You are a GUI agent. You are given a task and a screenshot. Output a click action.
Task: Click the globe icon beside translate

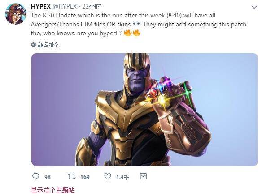click(33, 44)
